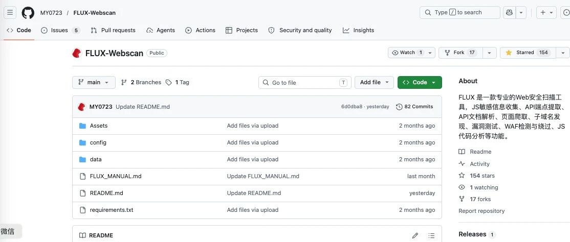Click the search box in header
570x242 pixels.
point(460,12)
